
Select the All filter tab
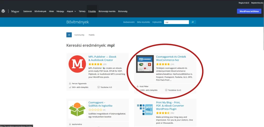click(69, 35)
